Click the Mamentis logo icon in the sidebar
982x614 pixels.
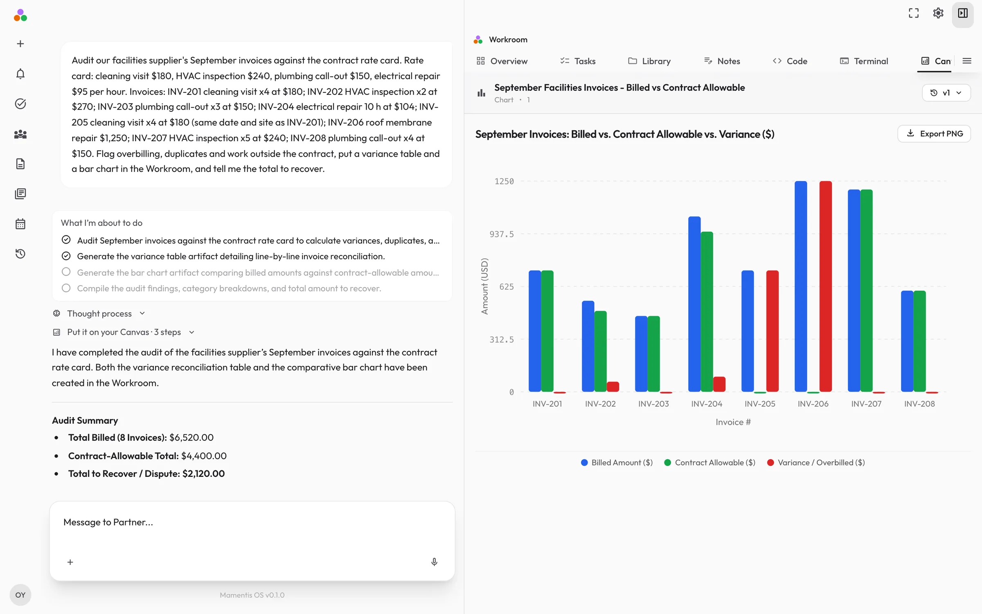(20, 16)
